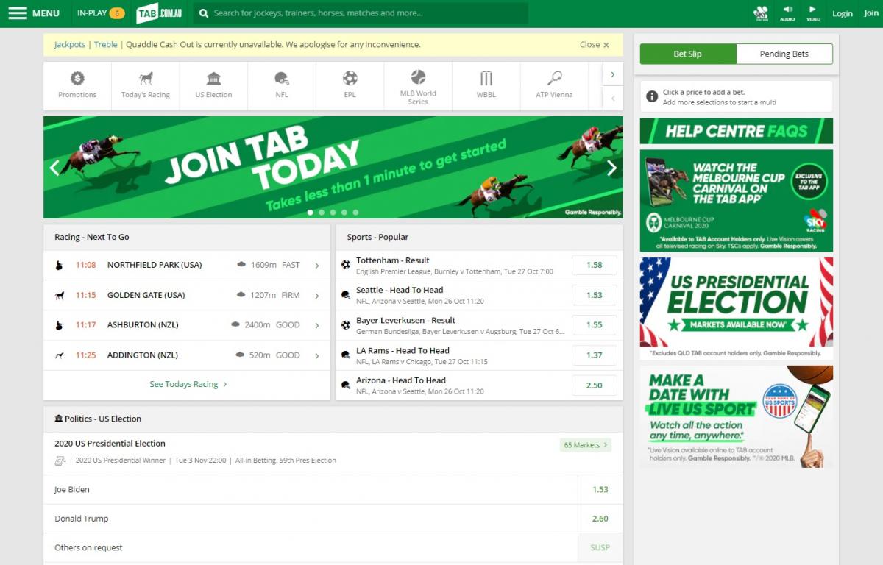883x565 pixels.
Task: Open MLB World Series baseball icon
Action: tap(418, 77)
